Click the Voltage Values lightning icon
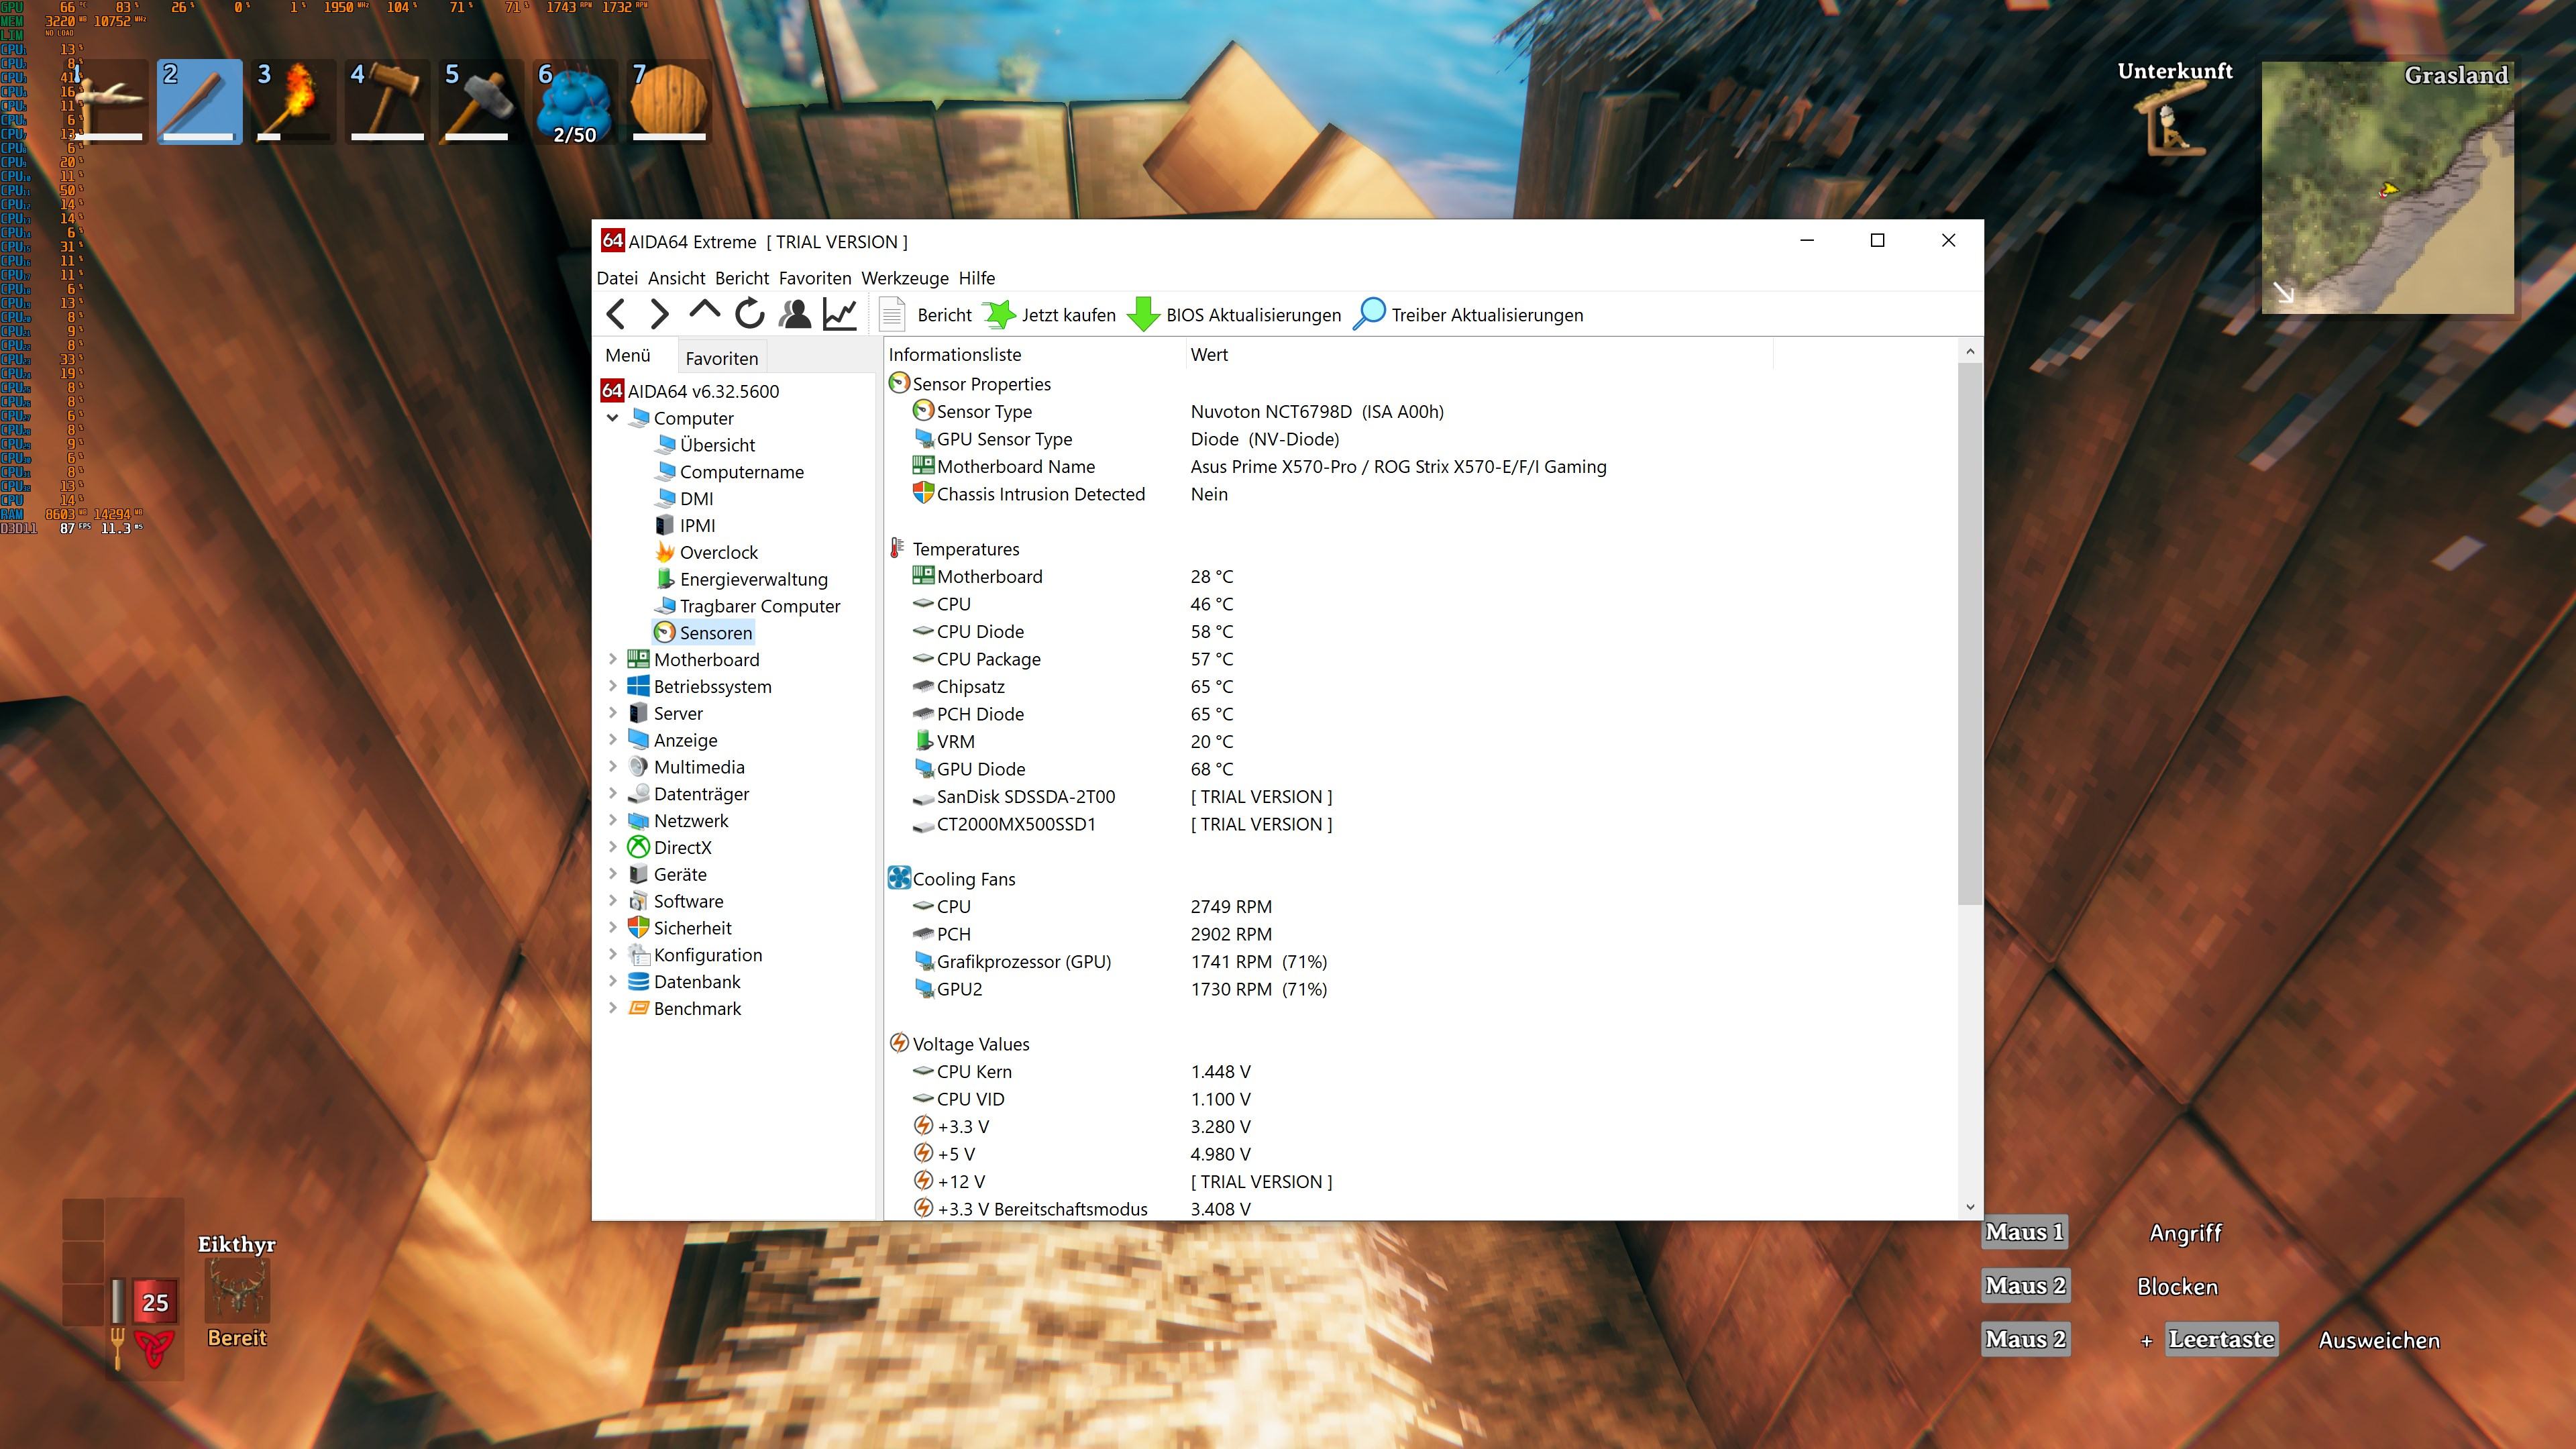 pyautogui.click(x=899, y=1043)
